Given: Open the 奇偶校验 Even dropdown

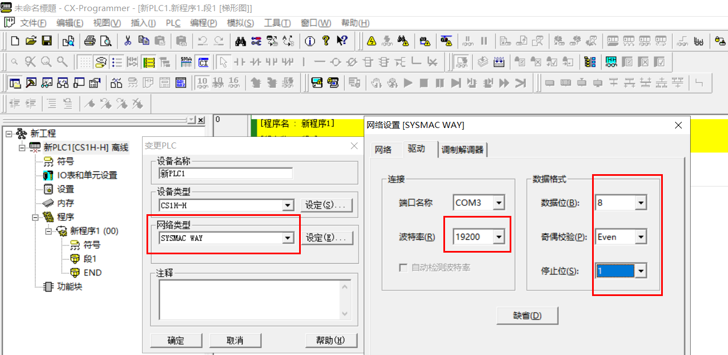Looking at the screenshot, I should [x=641, y=237].
